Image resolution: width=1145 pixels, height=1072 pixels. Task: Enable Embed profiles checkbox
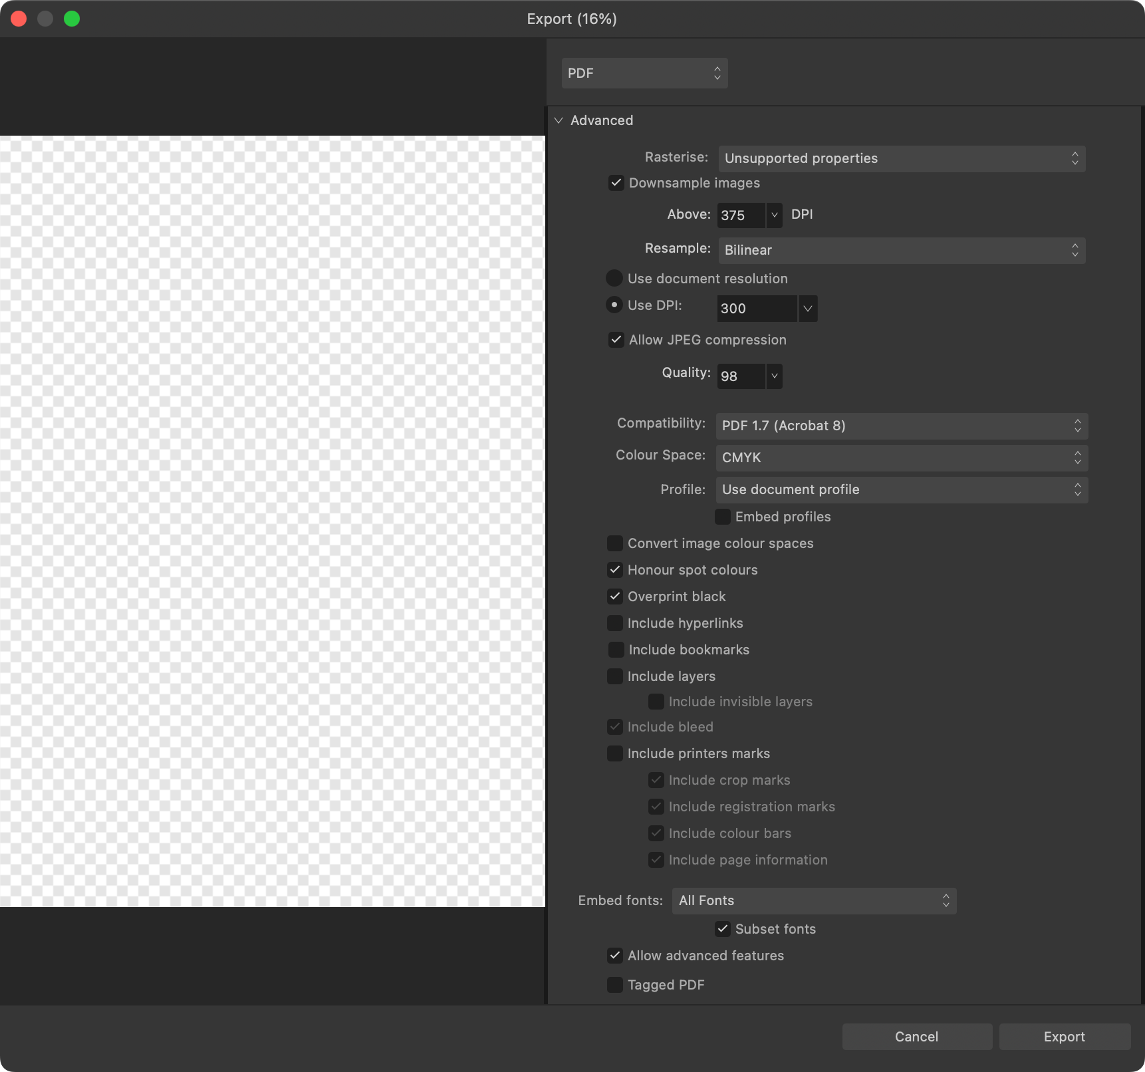pos(723,517)
